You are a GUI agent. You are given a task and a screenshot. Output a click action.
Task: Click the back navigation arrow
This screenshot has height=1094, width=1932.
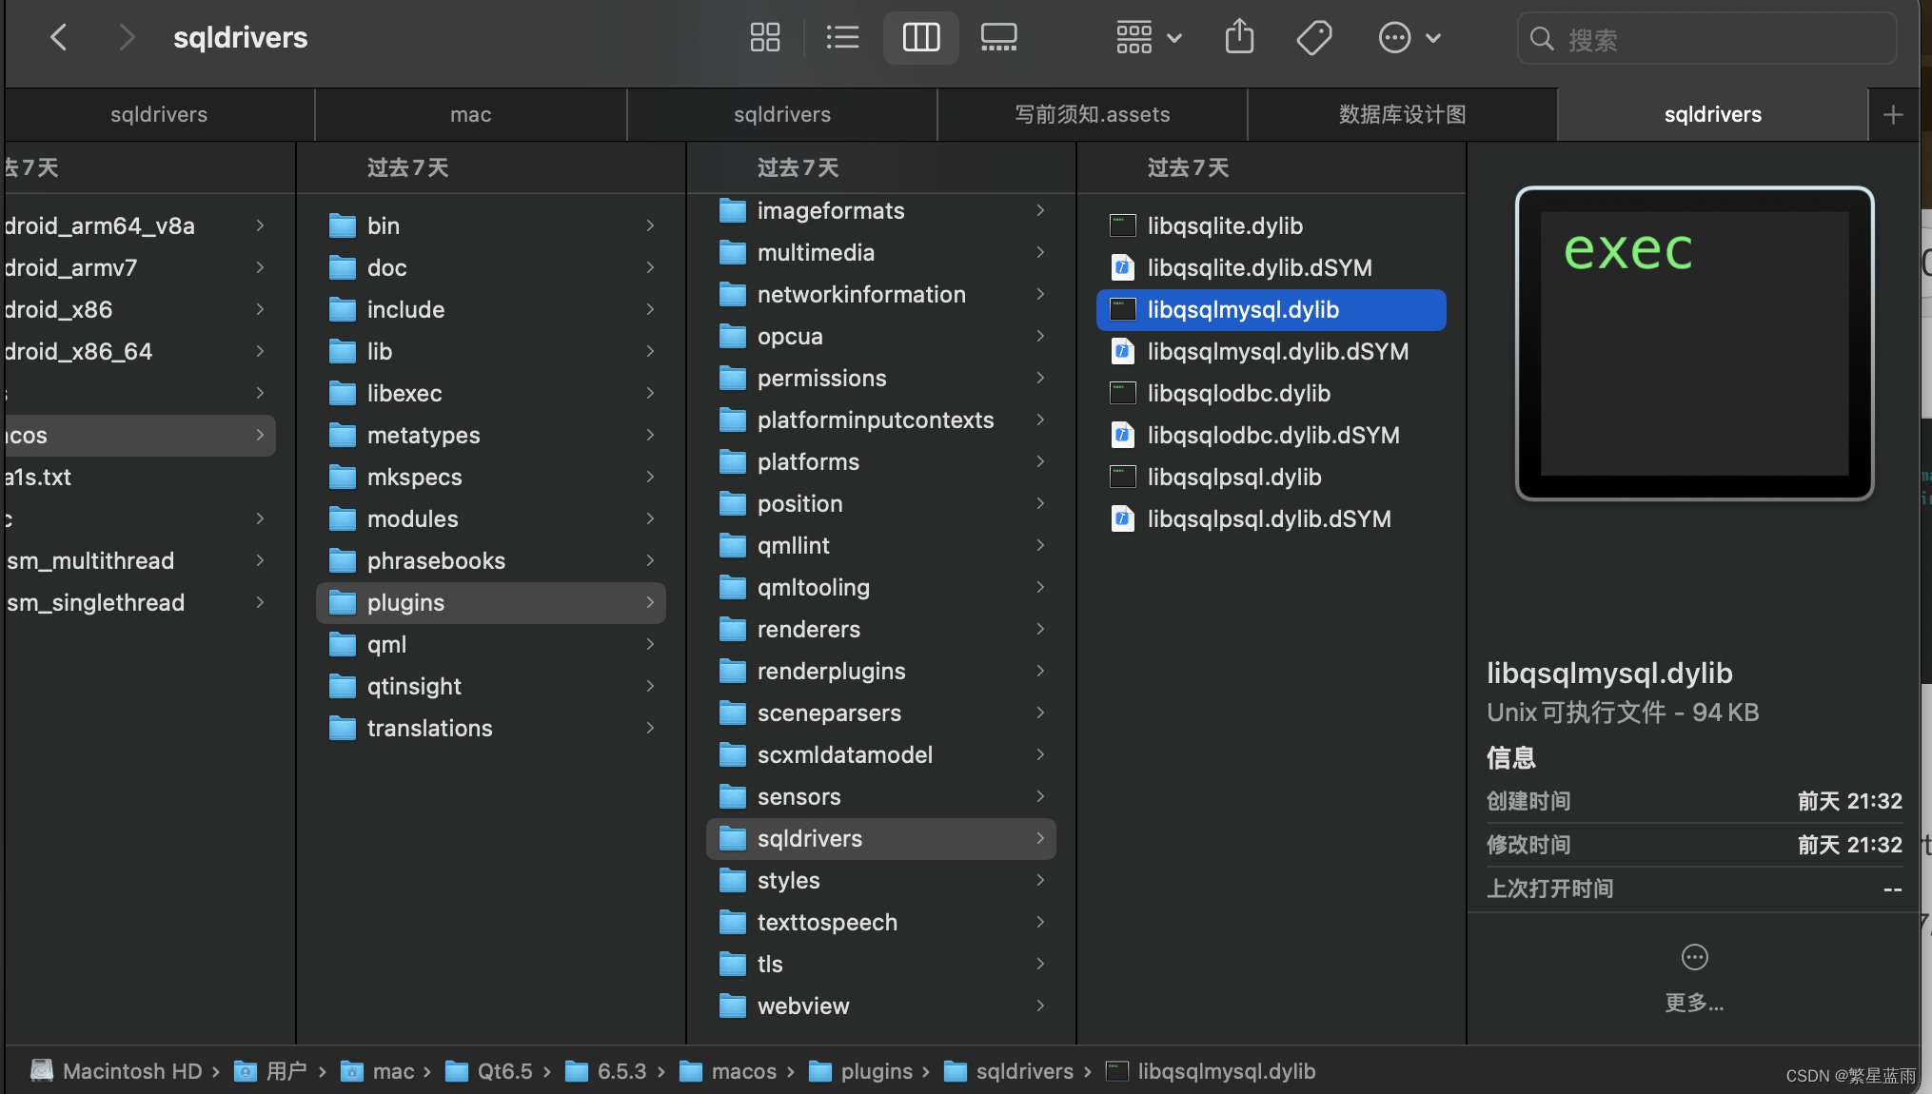58,38
